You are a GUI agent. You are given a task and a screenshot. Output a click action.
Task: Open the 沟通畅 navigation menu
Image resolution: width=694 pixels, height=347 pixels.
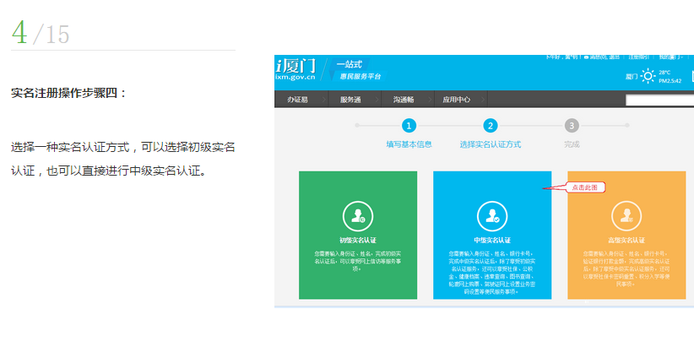[404, 100]
